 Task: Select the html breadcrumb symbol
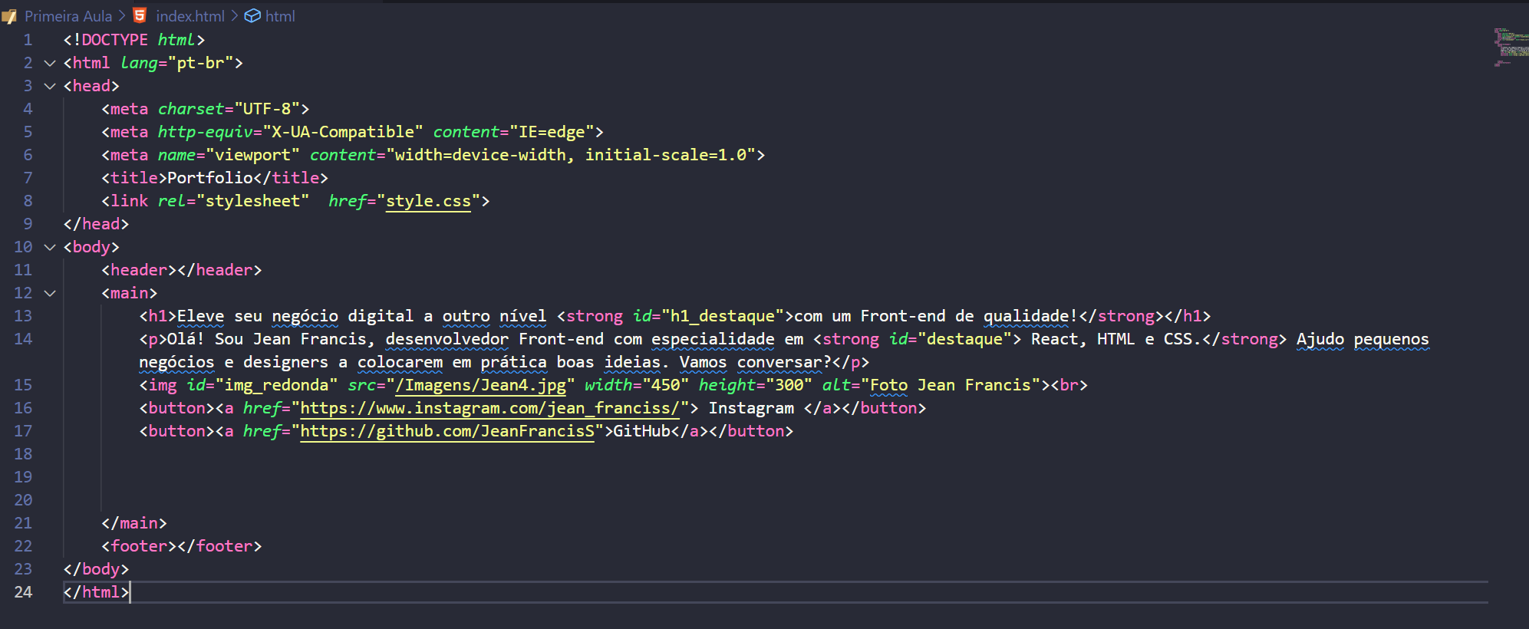(x=280, y=16)
